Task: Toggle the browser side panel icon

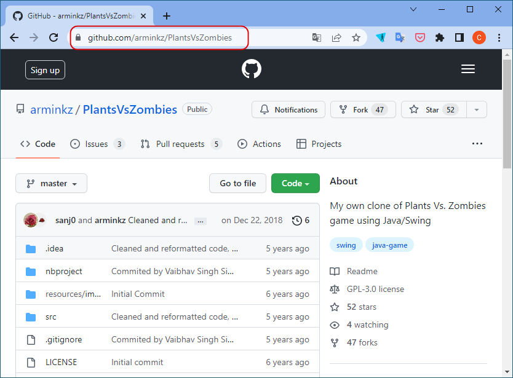Action: [x=459, y=37]
